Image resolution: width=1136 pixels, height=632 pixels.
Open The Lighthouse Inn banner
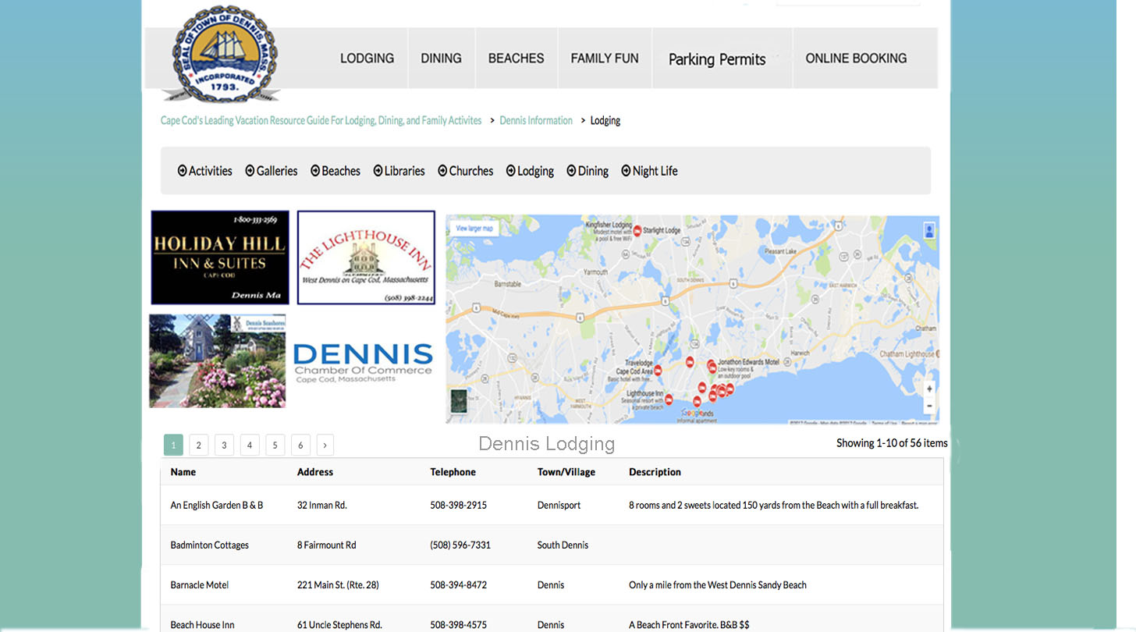coord(366,257)
